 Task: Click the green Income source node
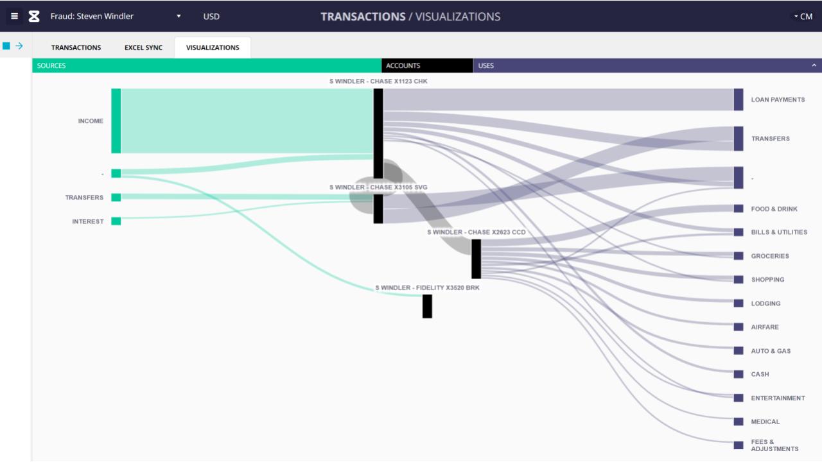click(x=116, y=121)
